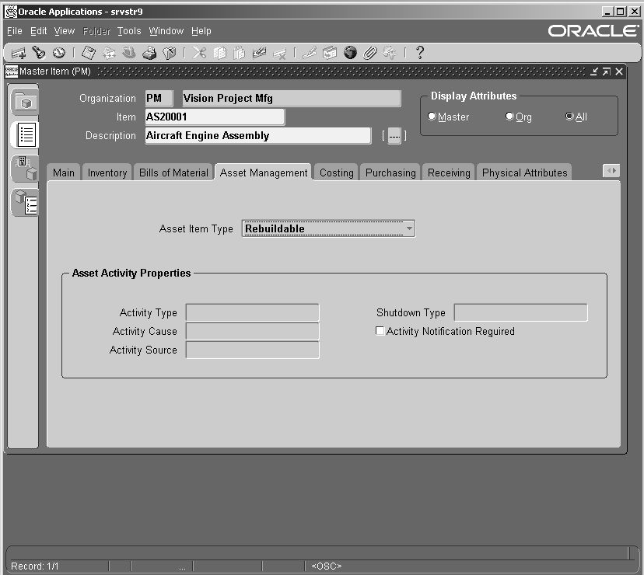Viewport: 644px width, 575px height.
Task: Click the <OSC> status bar indicator
Action: point(327,566)
